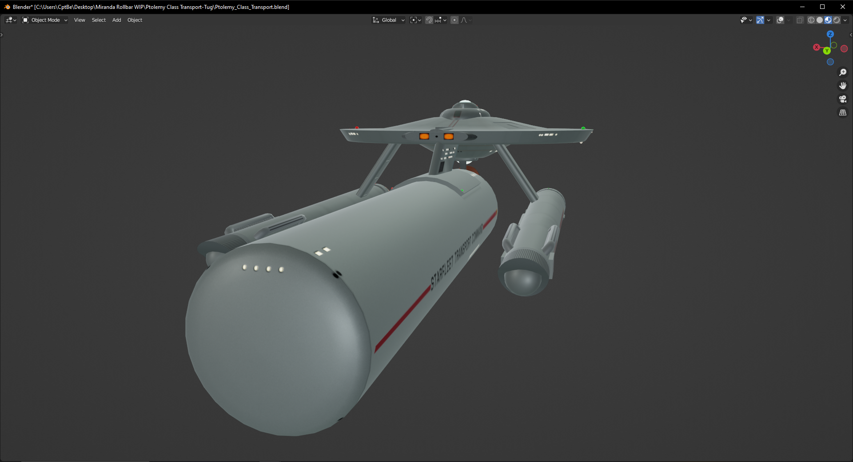
Task: Click the negative Y axis circle on gizmo
Action: tap(834, 45)
